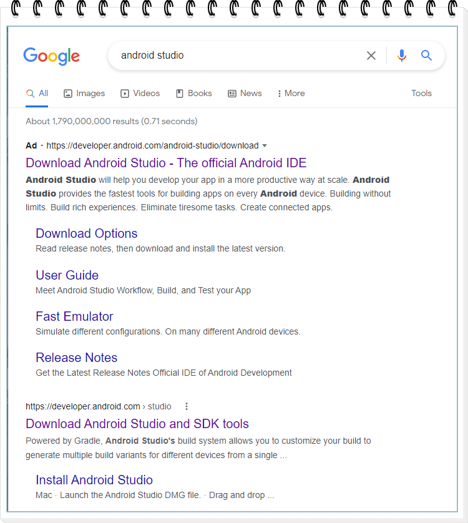This screenshot has width=468, height=523.
Task: Click 'Simulate different configurations' description text
Action: pyautogui.click(x=168, y=332)
